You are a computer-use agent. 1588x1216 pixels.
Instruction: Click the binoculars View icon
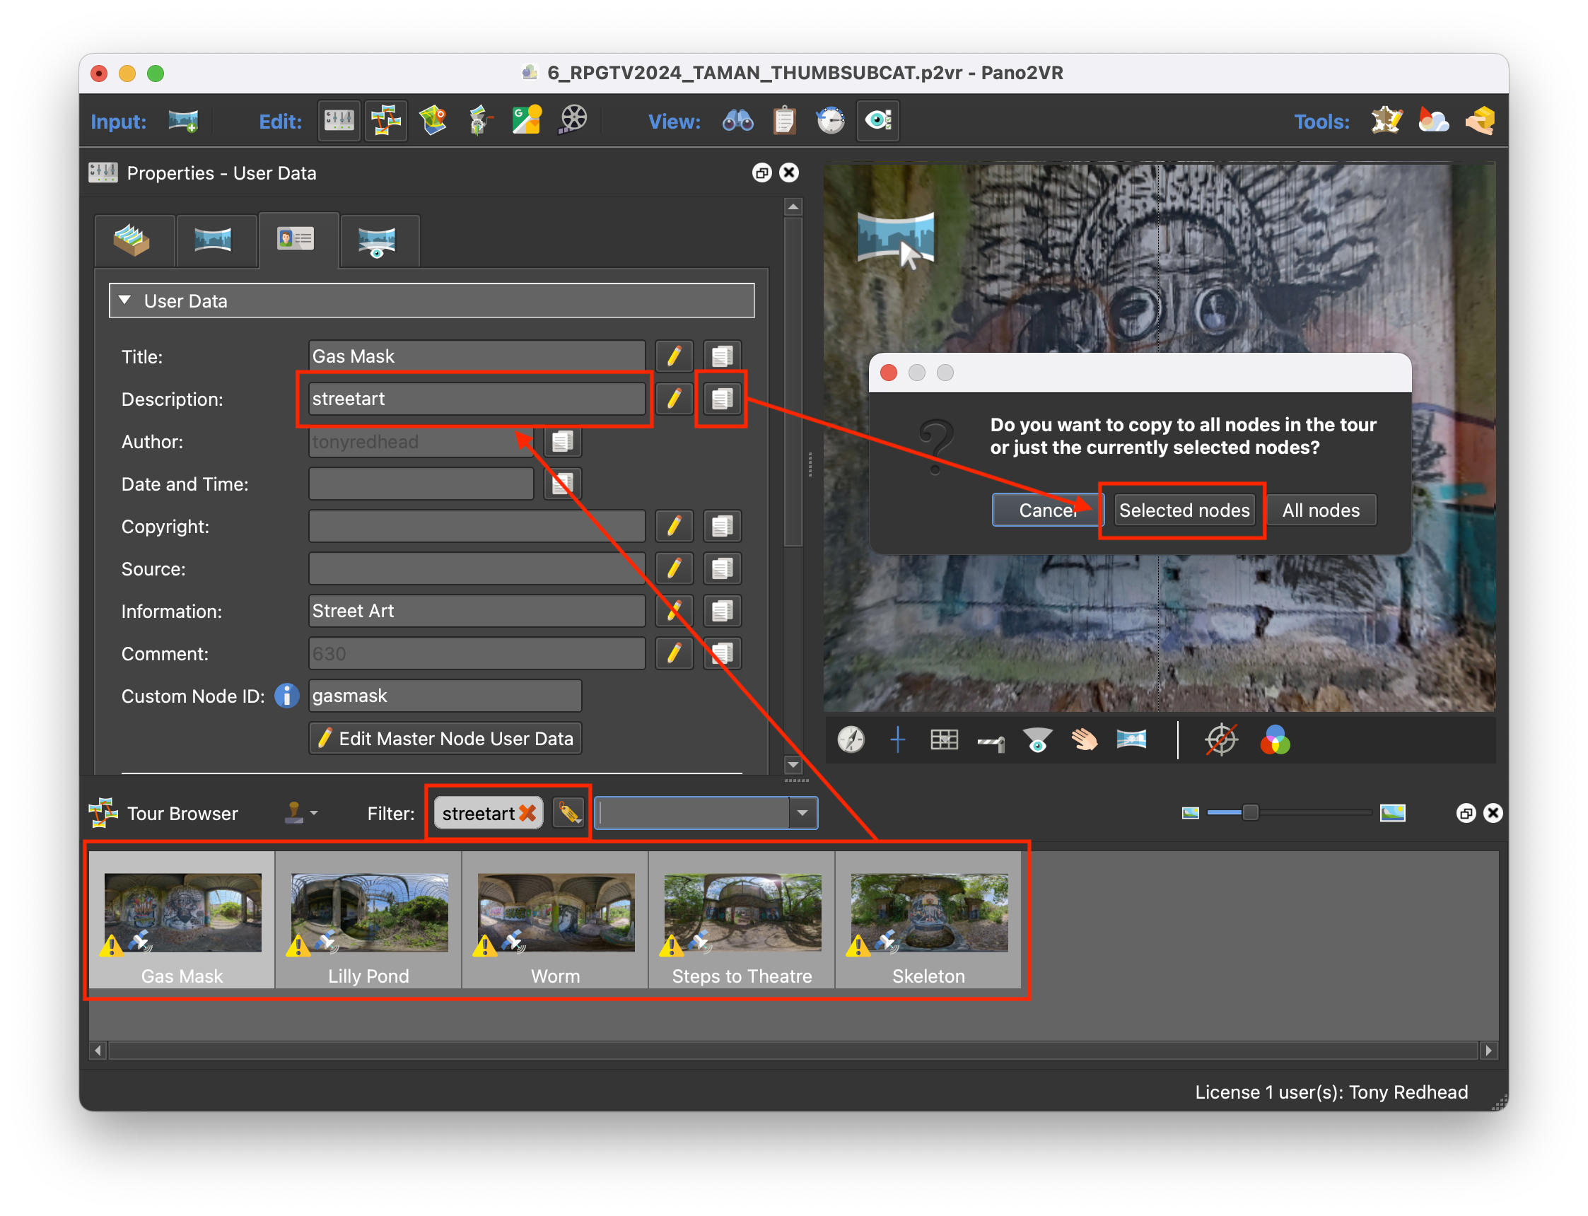point(737,121)
